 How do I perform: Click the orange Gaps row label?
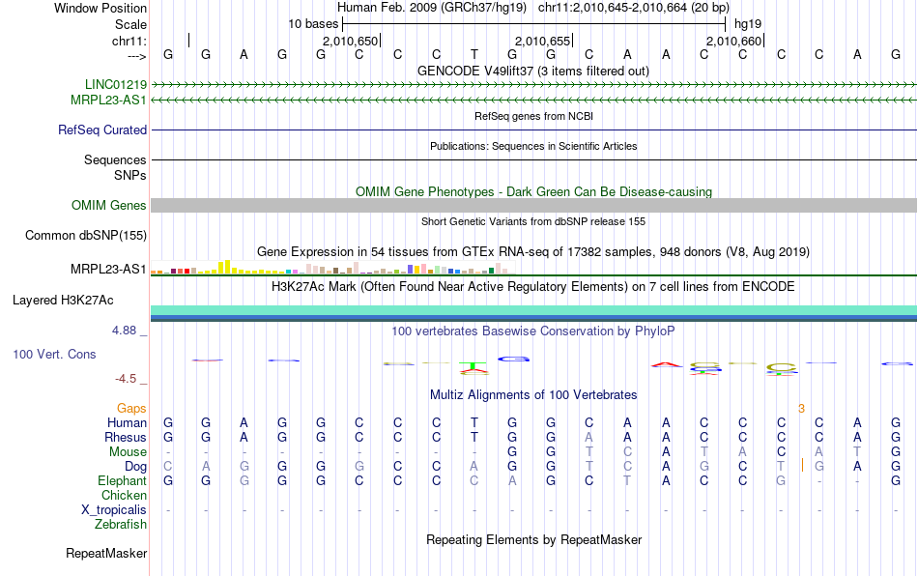point(131,409)
